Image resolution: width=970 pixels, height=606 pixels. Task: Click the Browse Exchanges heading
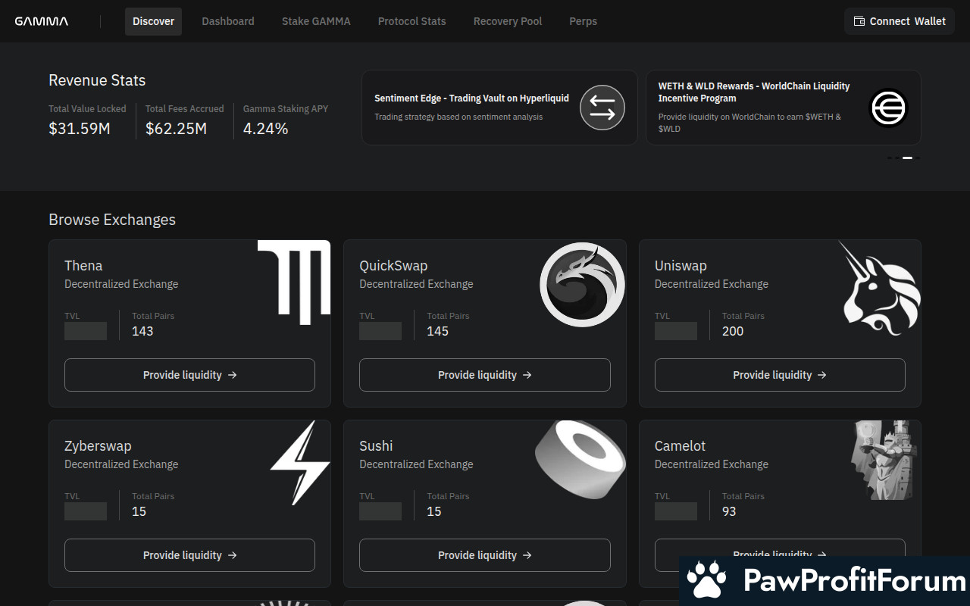tap(112, 220)
